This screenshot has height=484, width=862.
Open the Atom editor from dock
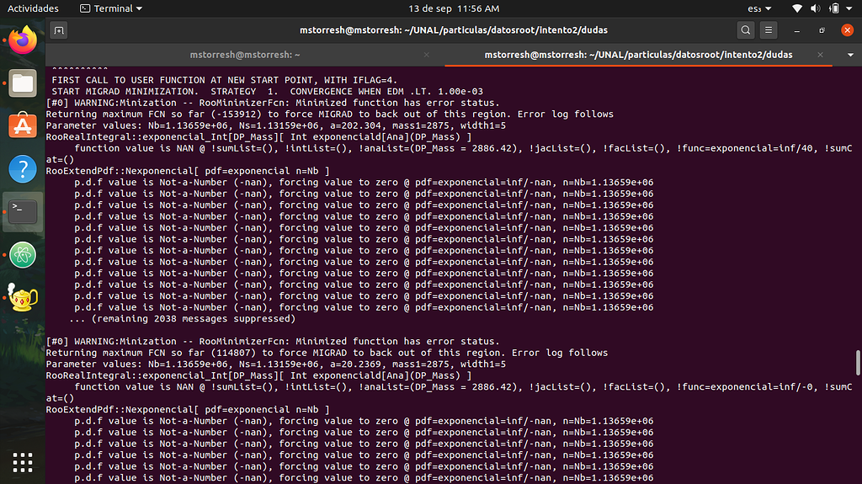point(23,255)
